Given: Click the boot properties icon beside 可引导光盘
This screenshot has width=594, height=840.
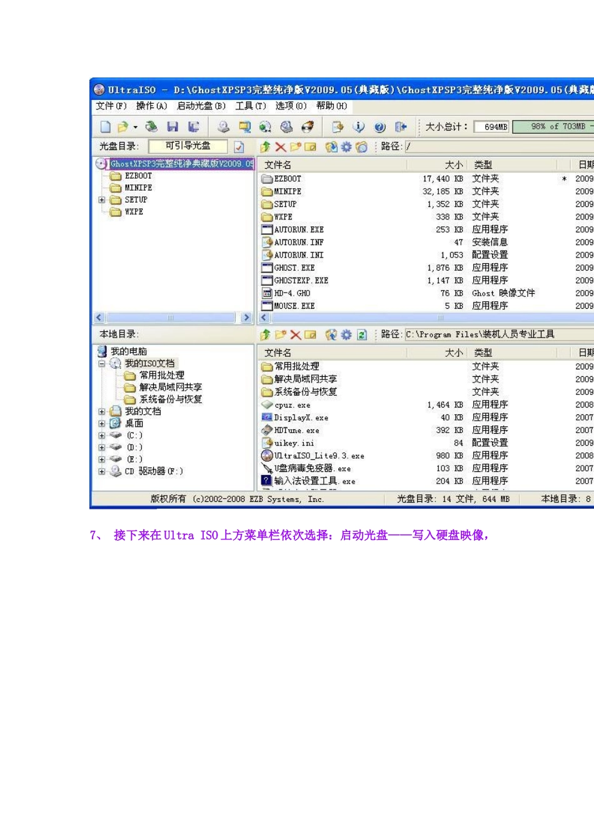Looking at the screenshot, I should click(x=239, y=147).
